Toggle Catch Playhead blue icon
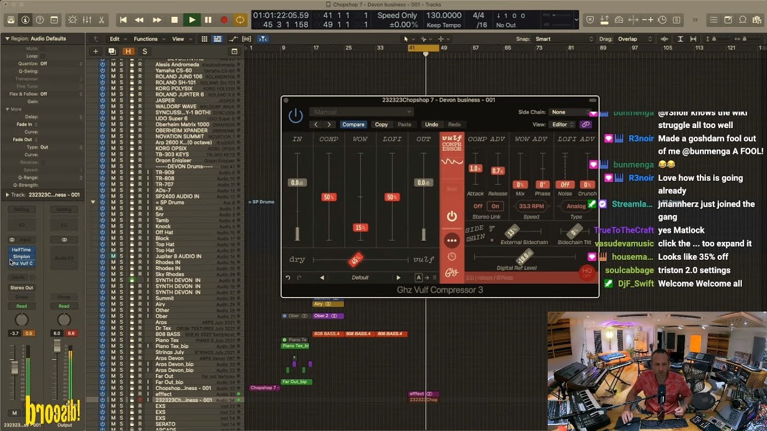The width and height of the screenshot is (767, 431). coord(264,39)
